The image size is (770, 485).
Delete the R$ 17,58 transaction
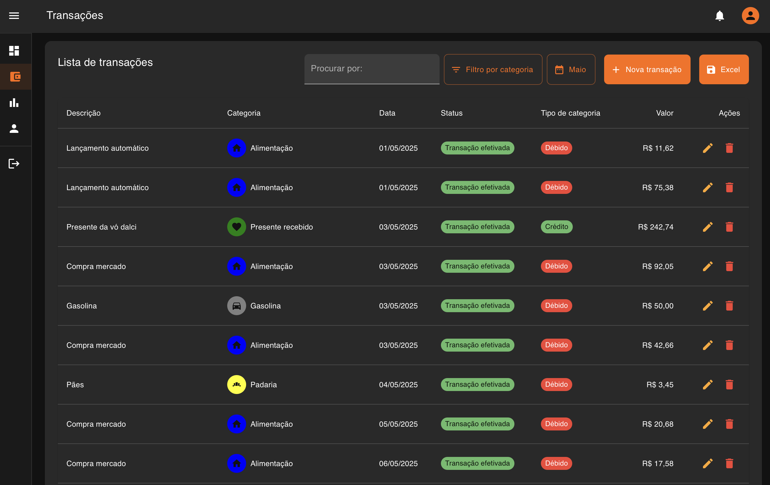(729, 464)
